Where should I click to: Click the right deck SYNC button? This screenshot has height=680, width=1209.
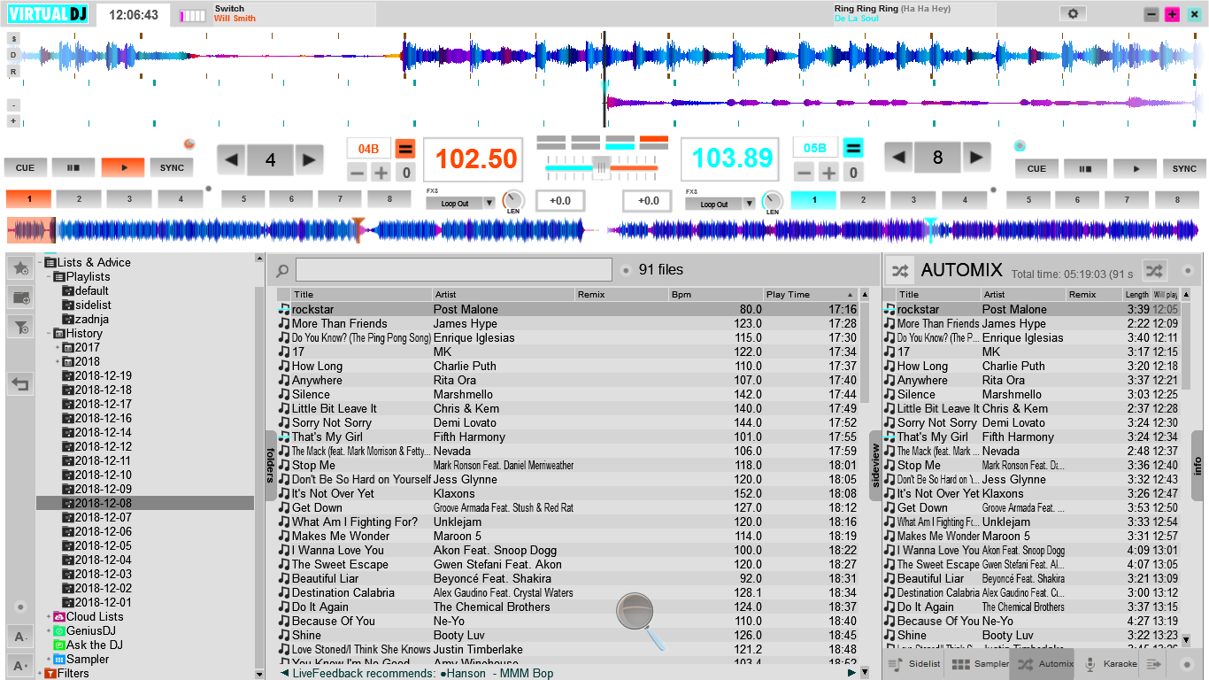pos(1185,168)
